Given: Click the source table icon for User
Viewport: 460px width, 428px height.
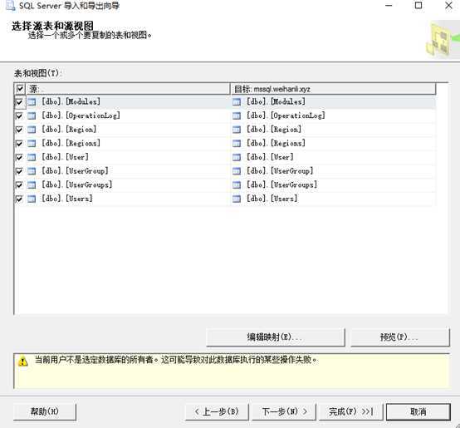Looking at the screenshot, I should (x=32, y=157).
